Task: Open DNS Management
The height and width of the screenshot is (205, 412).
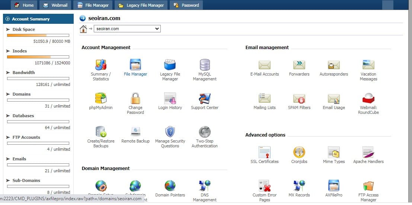Action: (x=205, y=186)
